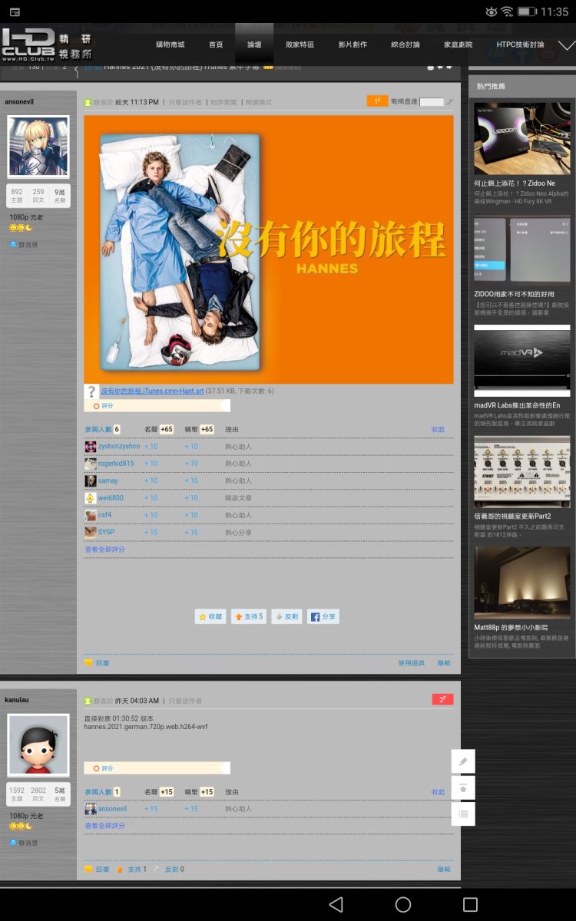View all ratings in kanulau's post
Viewport: 576px width, 921px height.
pyautogui.click(x=104, y=826)
